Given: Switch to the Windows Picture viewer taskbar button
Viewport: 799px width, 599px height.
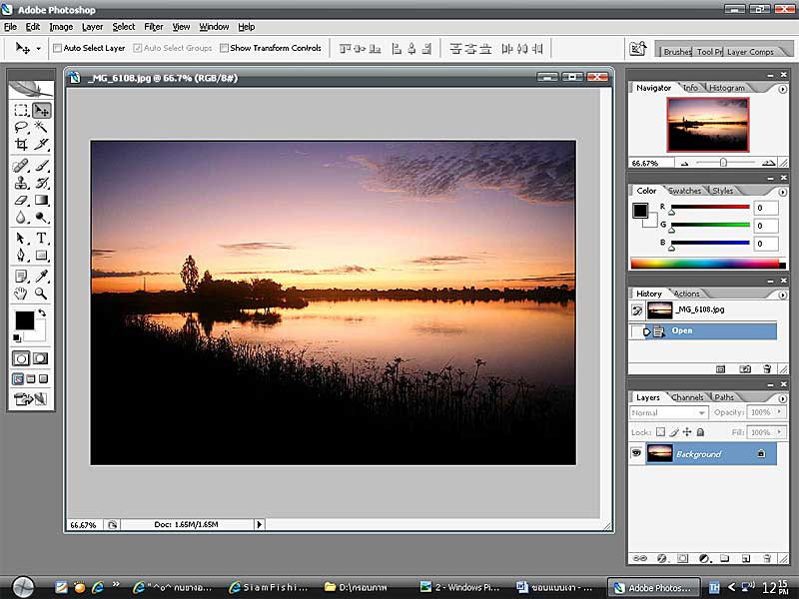Looking at the screenshot, I should [x=459, y=588].
